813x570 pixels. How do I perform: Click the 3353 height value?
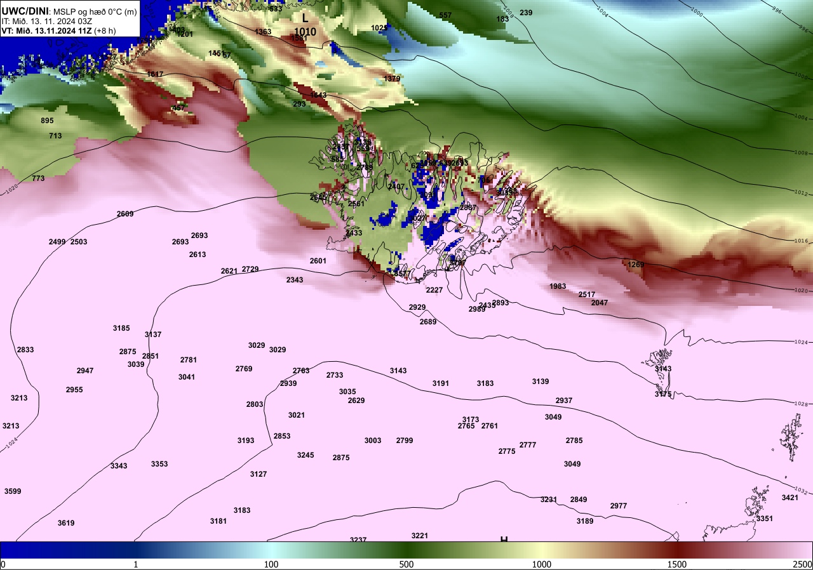[x=159, y=464]
